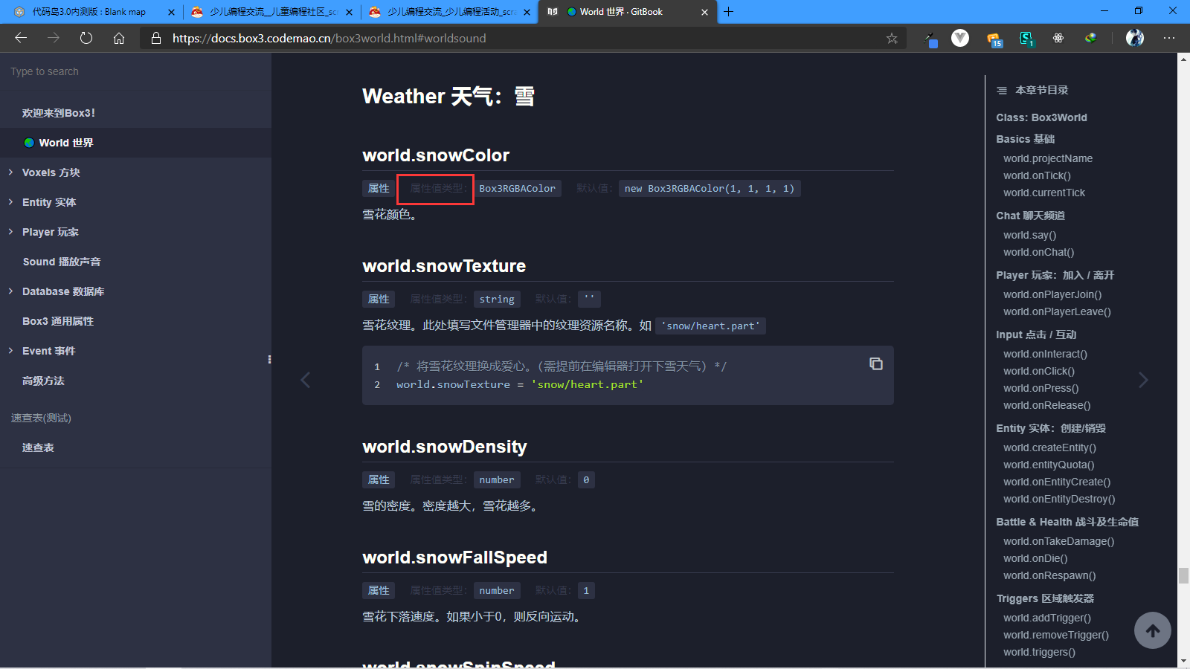Toggle the 本章节目录 contents list icon
The height and width of the screenshot is (669, 1190).
1002,91
